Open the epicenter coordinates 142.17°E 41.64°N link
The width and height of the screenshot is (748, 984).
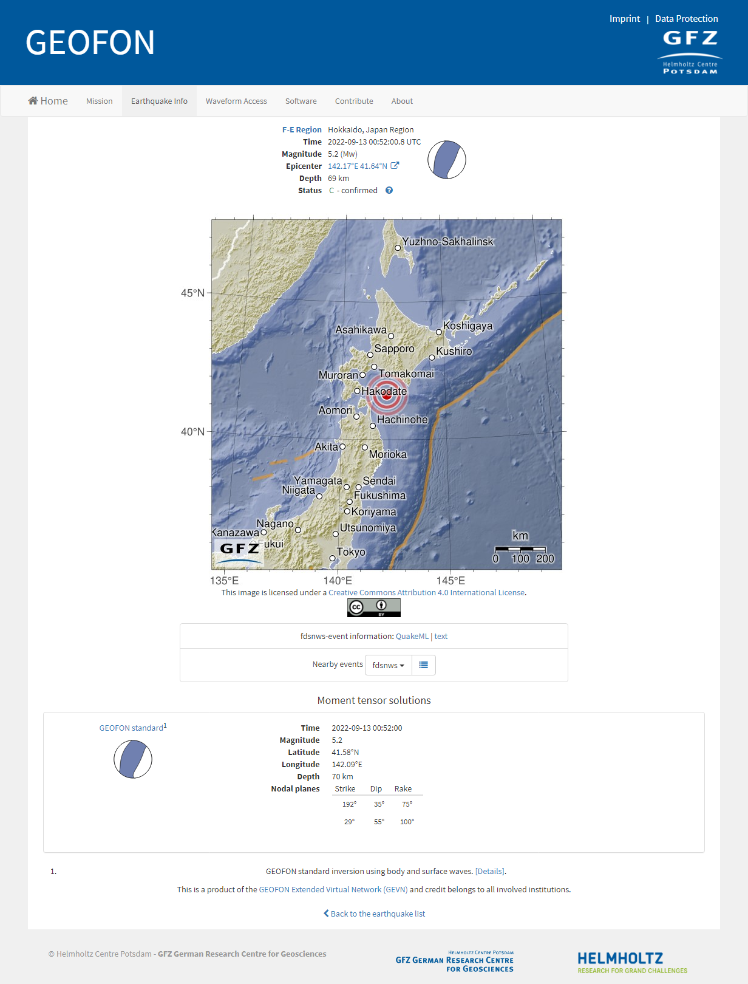pyautogui.click(x=357, y=166)
